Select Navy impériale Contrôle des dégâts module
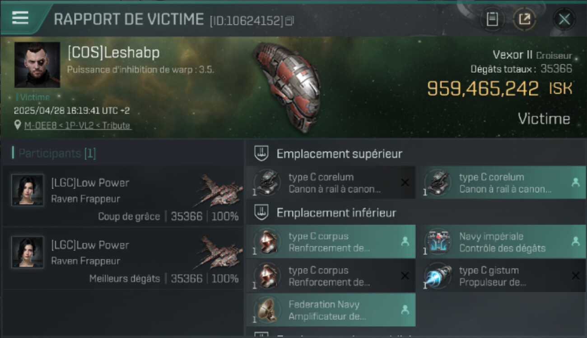Screen dimensions: 587x338 click(x=501, y=242)
